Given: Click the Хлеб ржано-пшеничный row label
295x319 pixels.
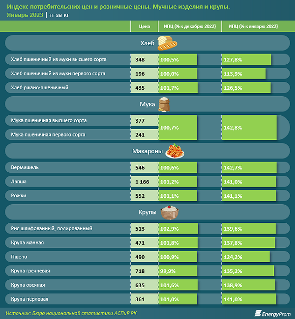Looking at the screenshot, I should pyautogui.click(x=39, y=88).
